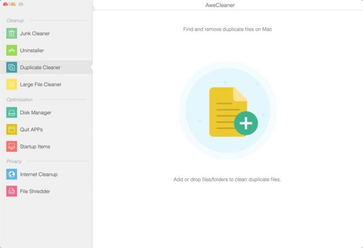Click the Disk Manager drive icon
The image size is (363, 248).
tap(12, 112)
